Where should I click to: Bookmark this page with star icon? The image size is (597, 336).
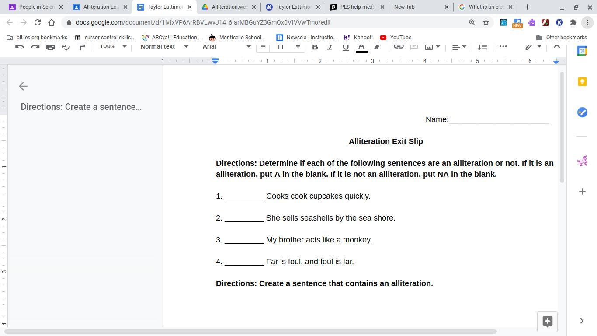(486, 22)
